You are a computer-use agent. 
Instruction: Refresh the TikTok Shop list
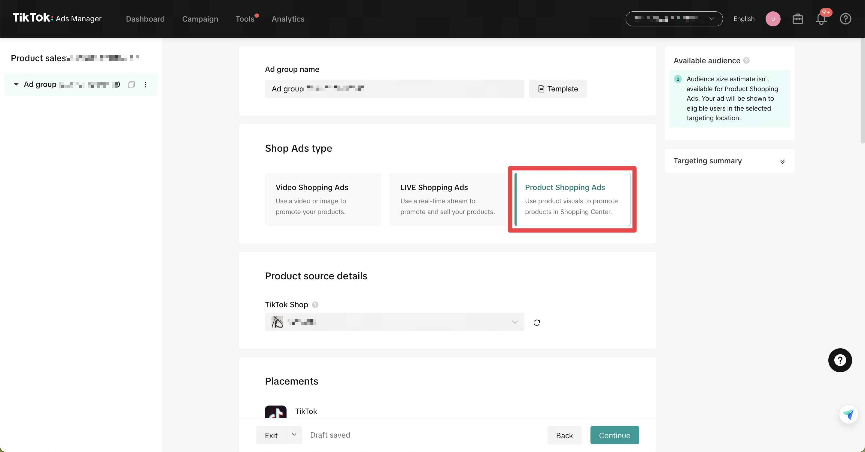tap(537, 322)
